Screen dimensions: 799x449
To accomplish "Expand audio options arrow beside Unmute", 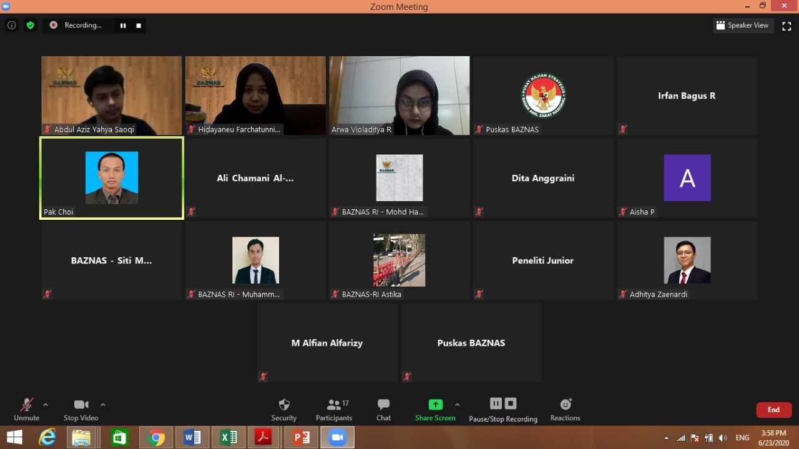I will coord(46,405).
